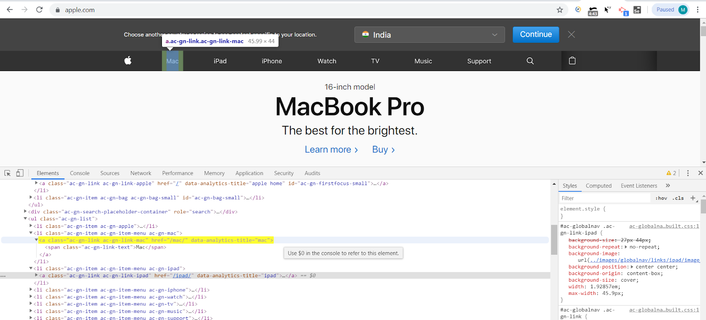Screen dimensions: 706x320
Task: Select the span ac-gn-link-text Mac node
Action: [x=105, y=247]
